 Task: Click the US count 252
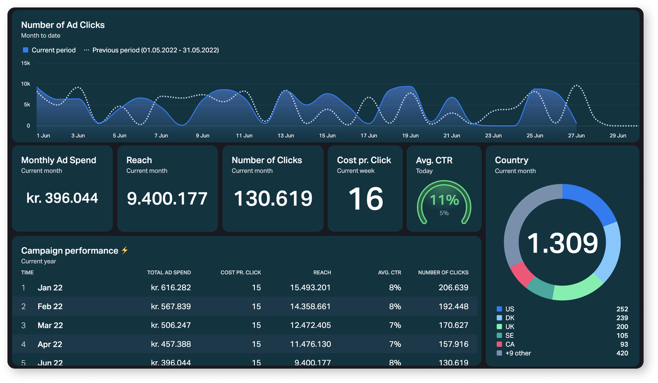[622, 309]
